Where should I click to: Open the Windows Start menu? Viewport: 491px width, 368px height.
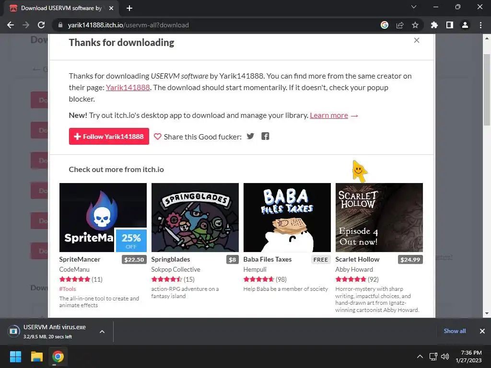(15, 356)
